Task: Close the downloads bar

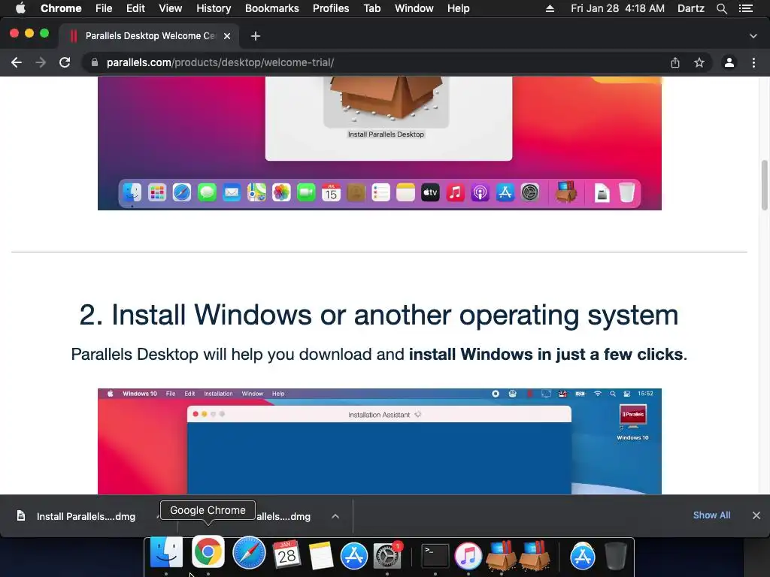Action: pyautogui.click(x=756, y=515)
